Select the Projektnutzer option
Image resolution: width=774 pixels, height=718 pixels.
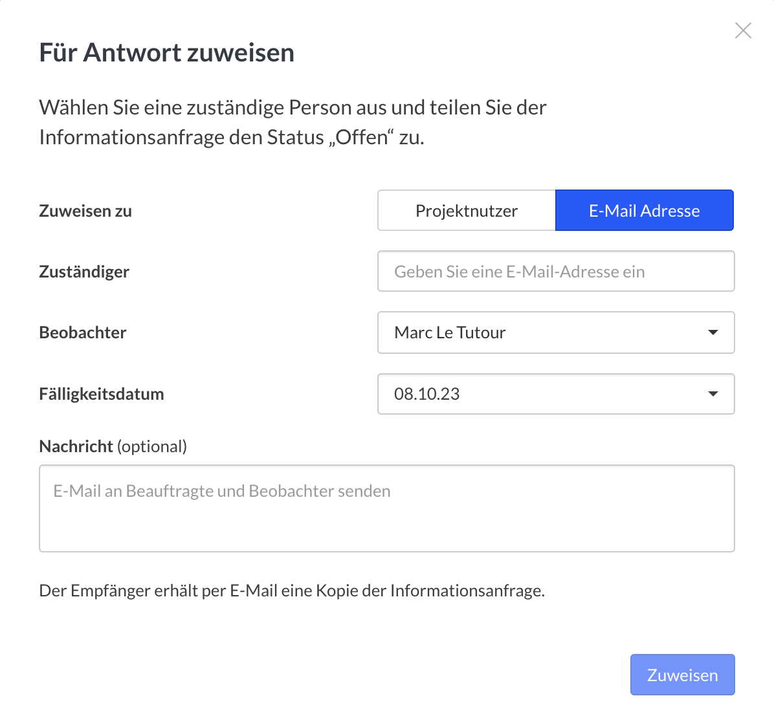pos(467,210)
